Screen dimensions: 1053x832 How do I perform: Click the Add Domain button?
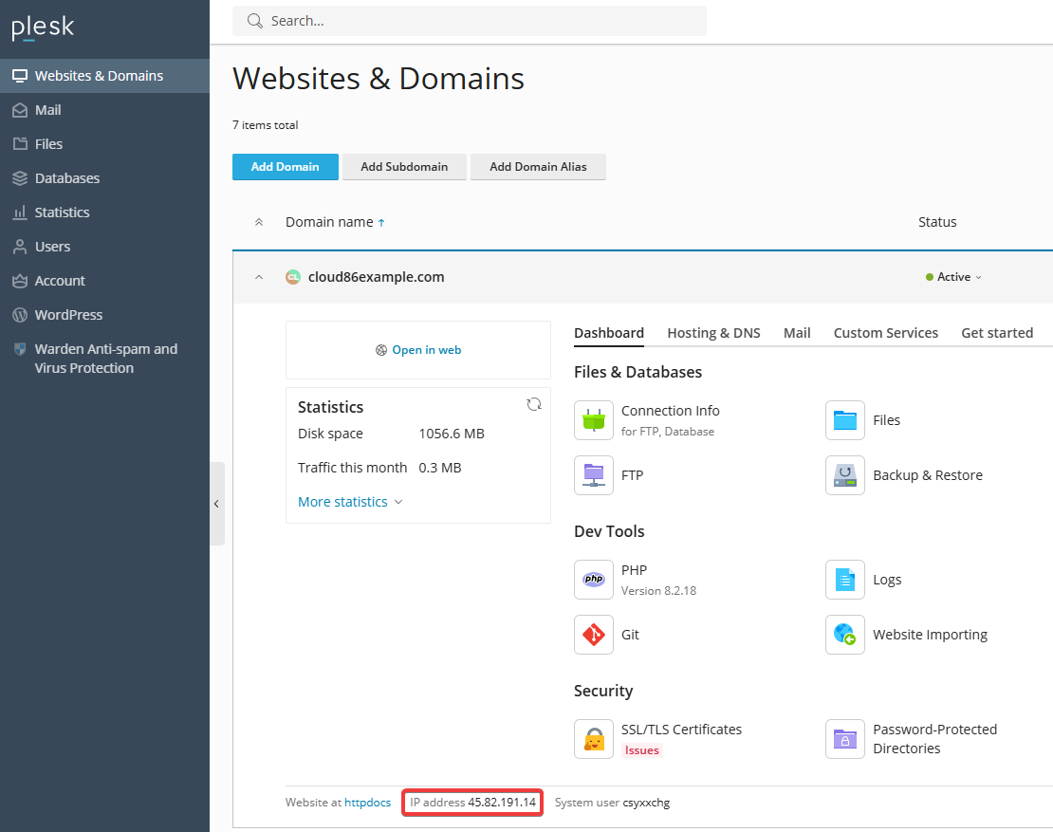[285, 166]
